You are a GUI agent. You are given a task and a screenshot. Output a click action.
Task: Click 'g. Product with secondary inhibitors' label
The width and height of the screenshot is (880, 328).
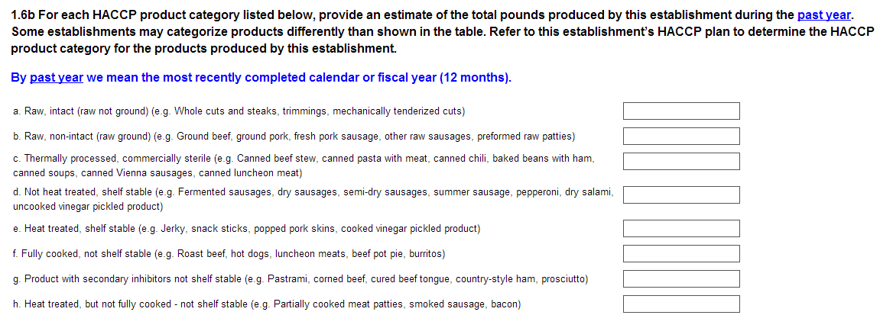click(x=300, y=279)
